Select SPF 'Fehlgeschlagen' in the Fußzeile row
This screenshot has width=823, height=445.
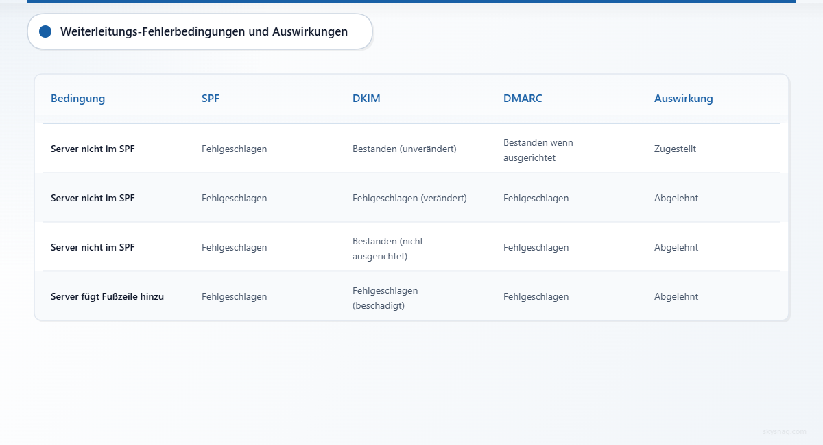234,296
